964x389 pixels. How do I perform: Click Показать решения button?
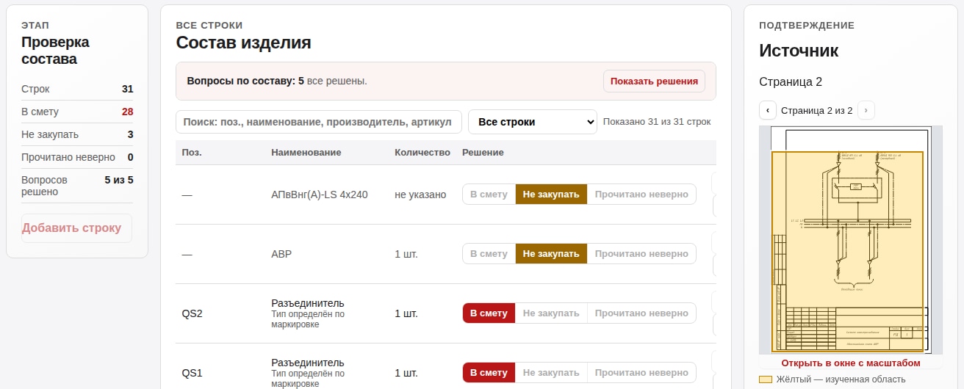click(654, 81)
